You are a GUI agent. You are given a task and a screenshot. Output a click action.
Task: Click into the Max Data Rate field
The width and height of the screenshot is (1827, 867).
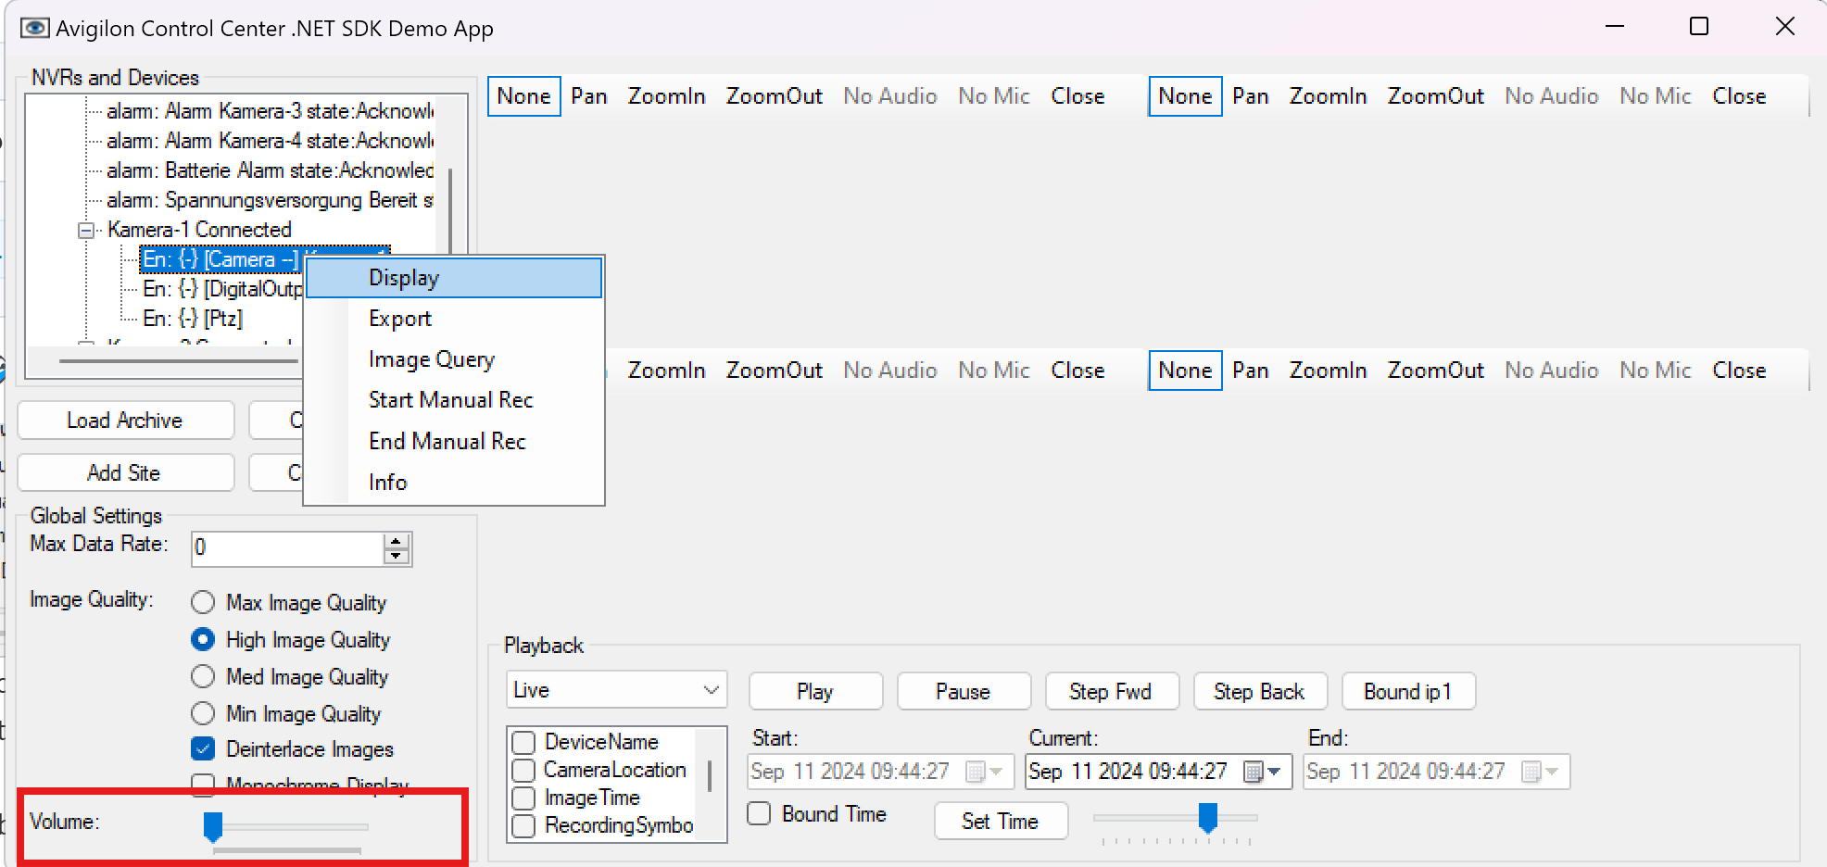click(287, 548)
